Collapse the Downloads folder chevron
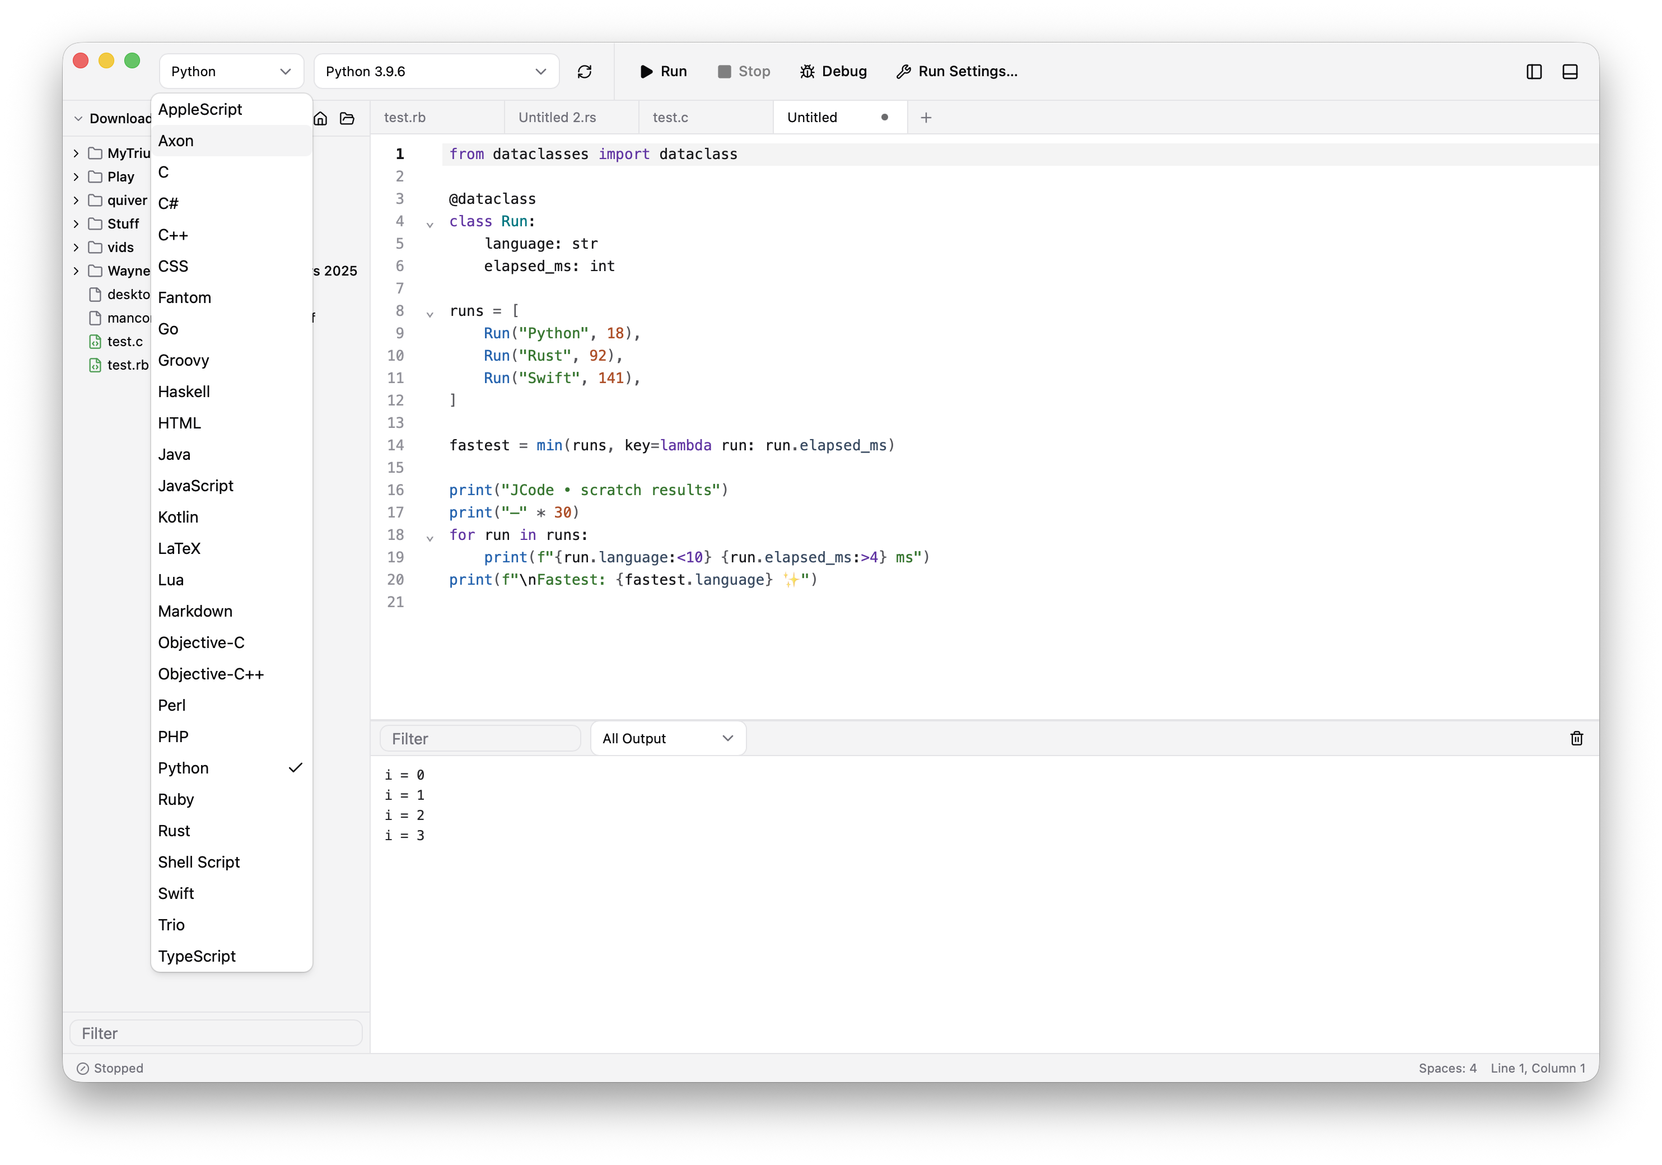Screen dimensions: 1662x1165 [x=78, y=119]
